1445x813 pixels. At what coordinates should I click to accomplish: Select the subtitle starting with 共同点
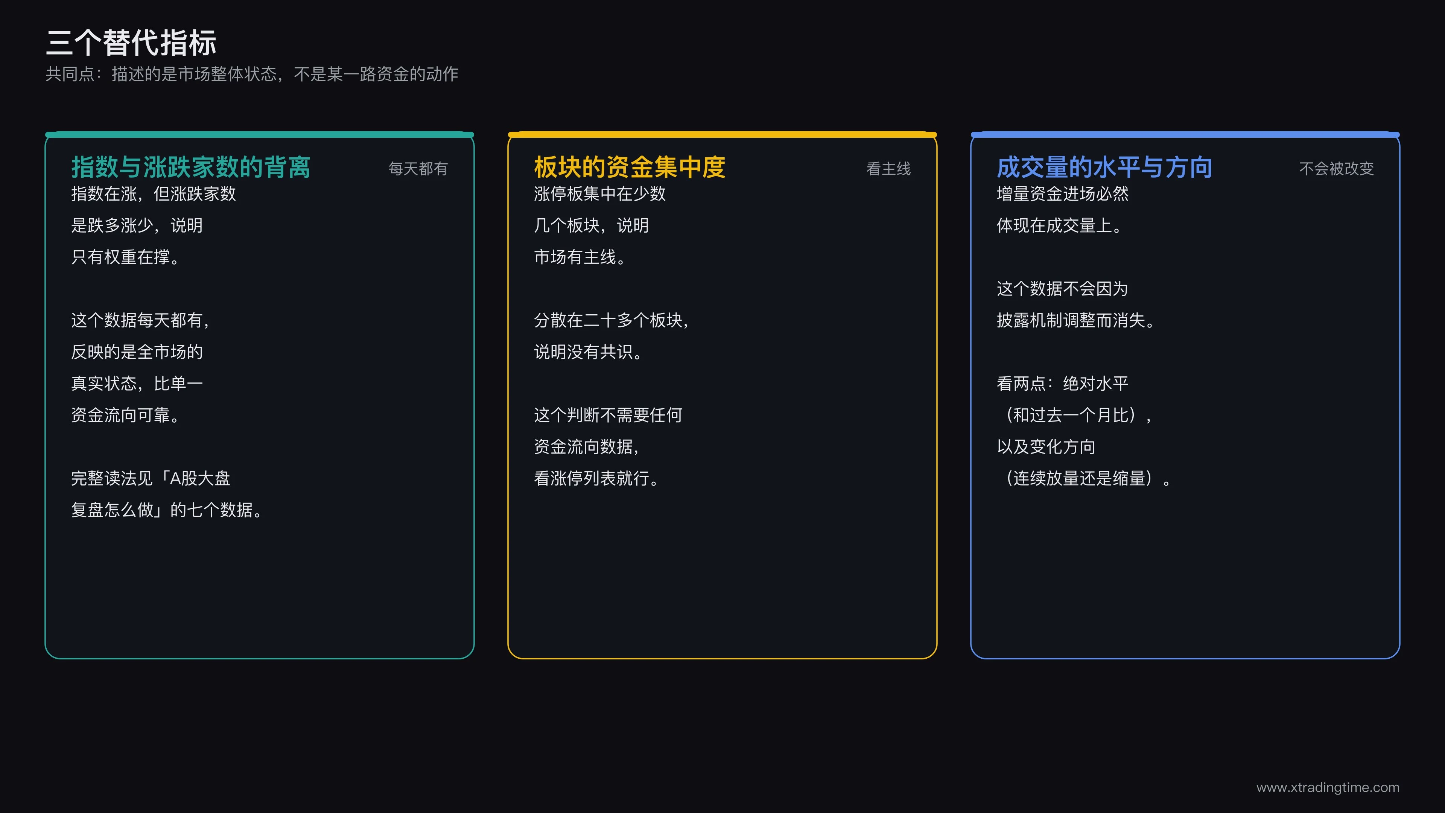pos(252,74)
